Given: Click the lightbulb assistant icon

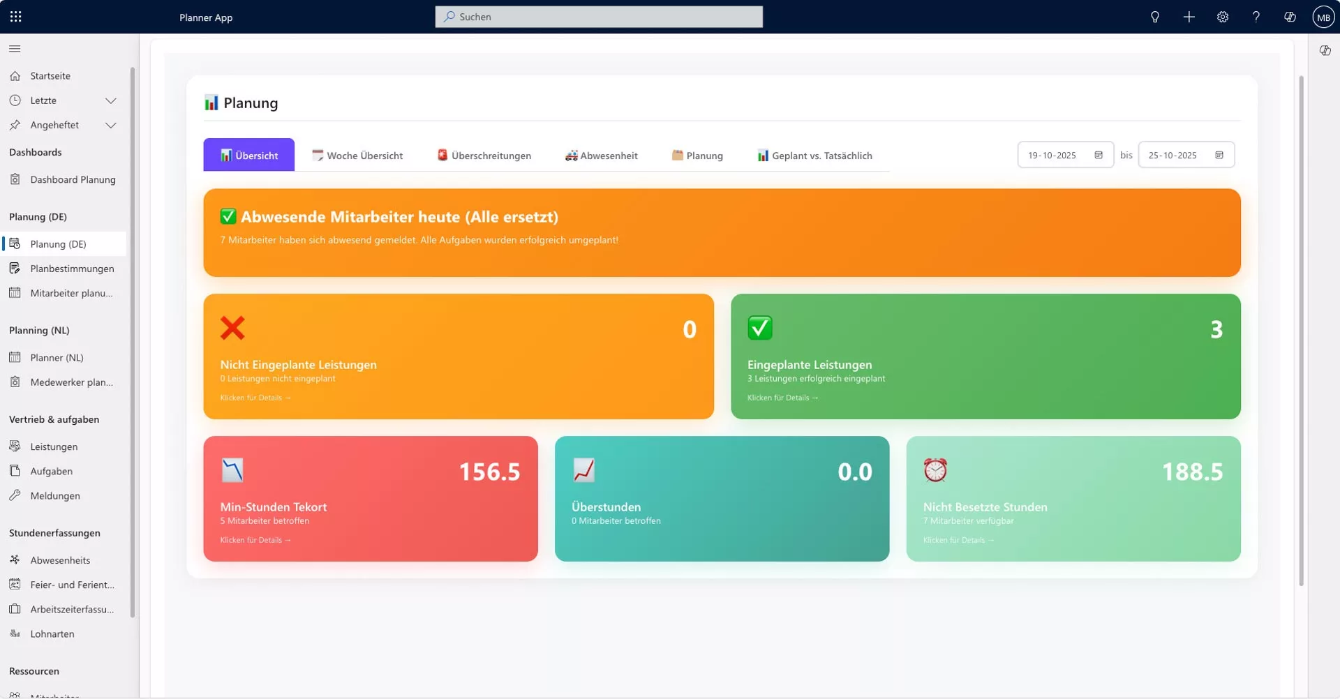Looking at the screenshot, I should (1155, 17).
